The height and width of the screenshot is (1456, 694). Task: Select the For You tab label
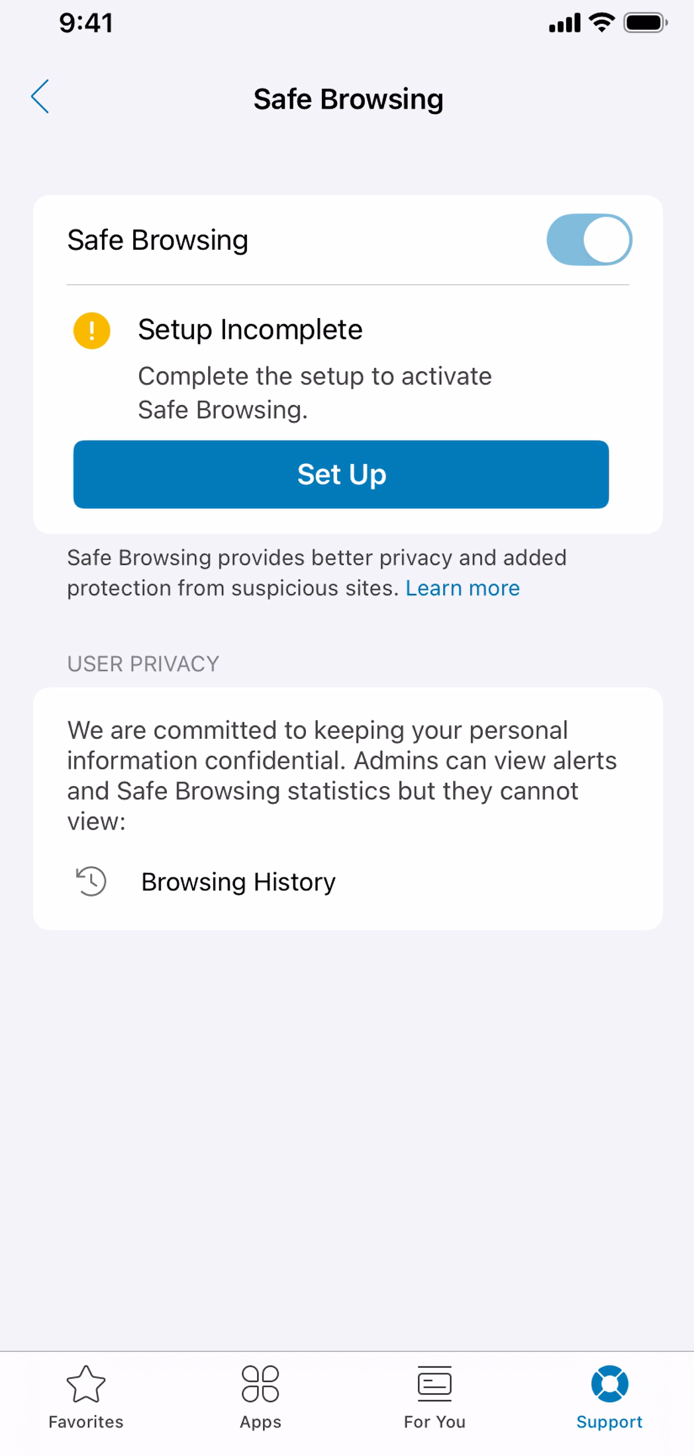(434, 1422)
